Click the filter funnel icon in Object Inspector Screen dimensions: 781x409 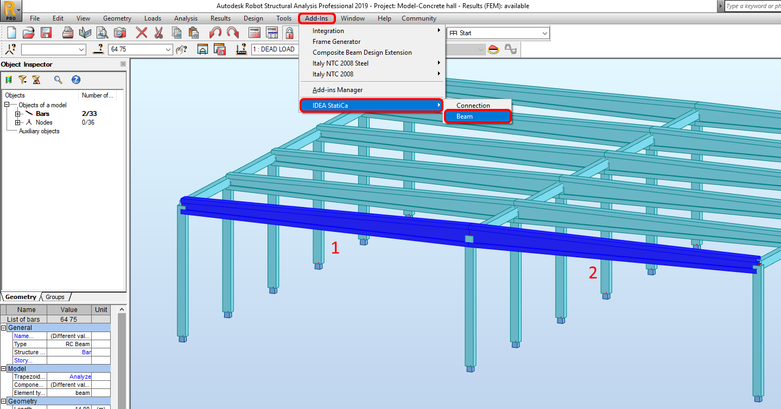22,80
